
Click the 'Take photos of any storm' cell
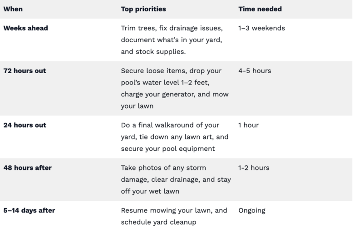pyautogui.click(x=176, y=179)
